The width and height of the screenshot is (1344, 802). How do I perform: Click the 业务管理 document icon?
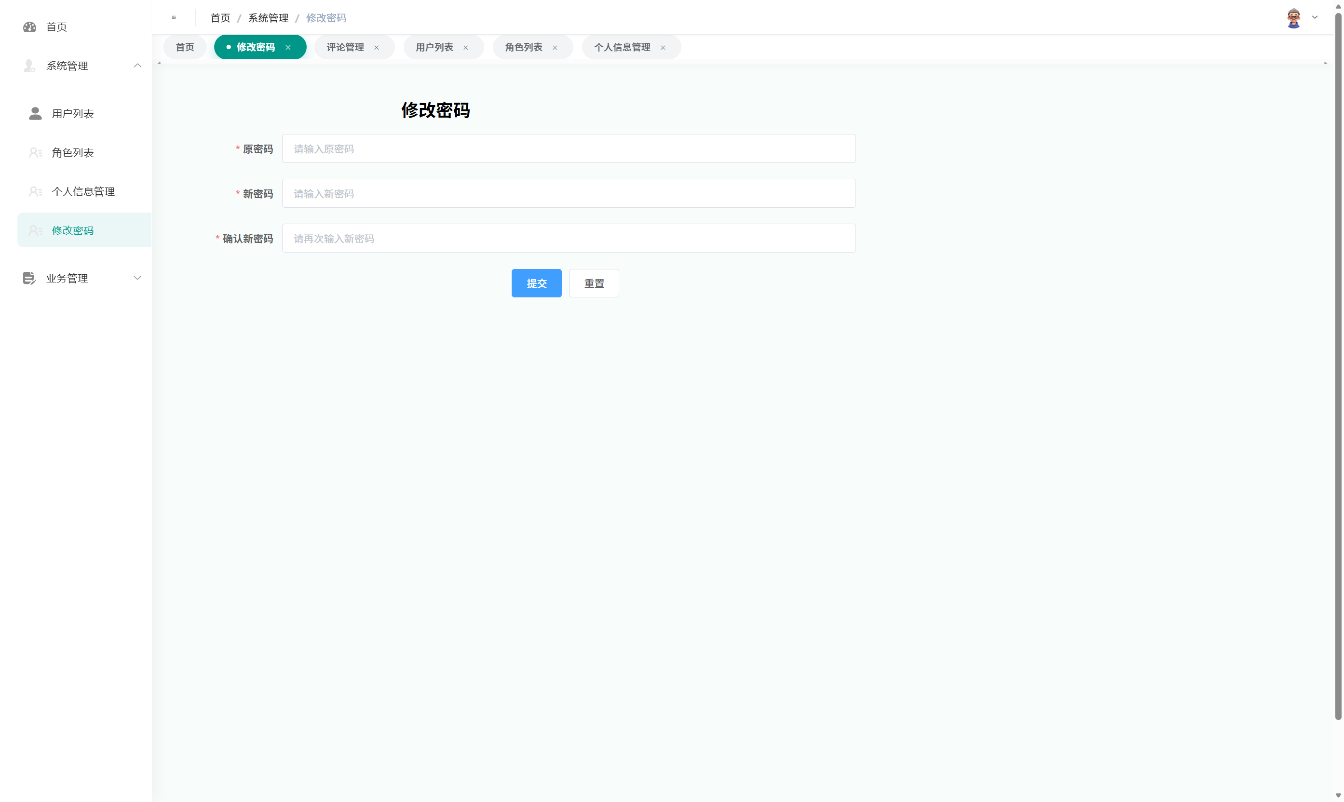tap(30, 278)
